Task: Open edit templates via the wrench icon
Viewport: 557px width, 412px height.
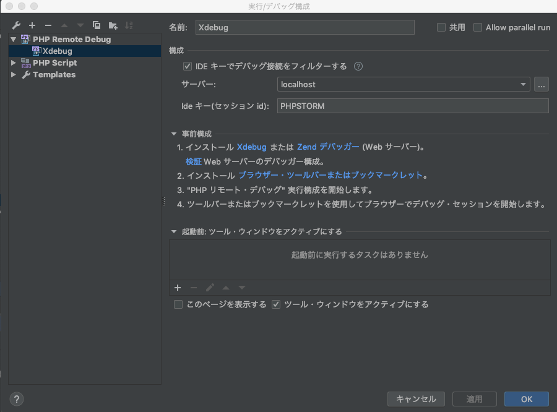Action: tap(15, 25)
